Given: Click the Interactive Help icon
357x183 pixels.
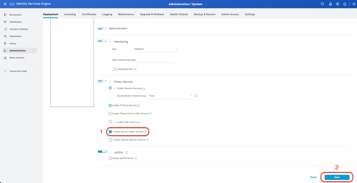Looking at the screenshot, I should point(5,71).
